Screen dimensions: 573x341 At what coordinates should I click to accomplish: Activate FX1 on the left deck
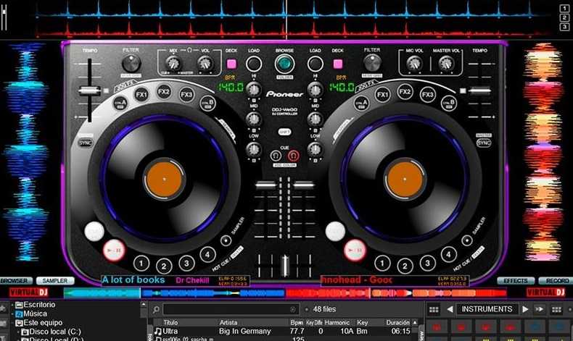[141, 95]
